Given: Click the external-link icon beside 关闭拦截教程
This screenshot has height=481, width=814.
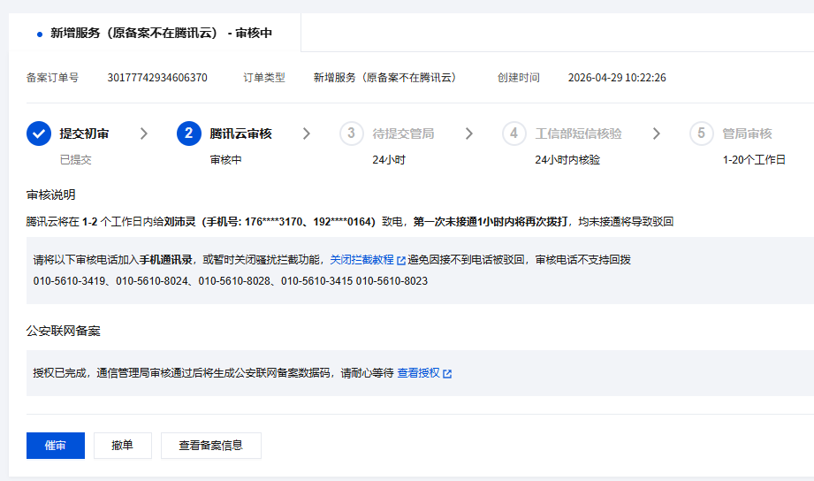Looking at the screenshot, I should pos(400,260).
